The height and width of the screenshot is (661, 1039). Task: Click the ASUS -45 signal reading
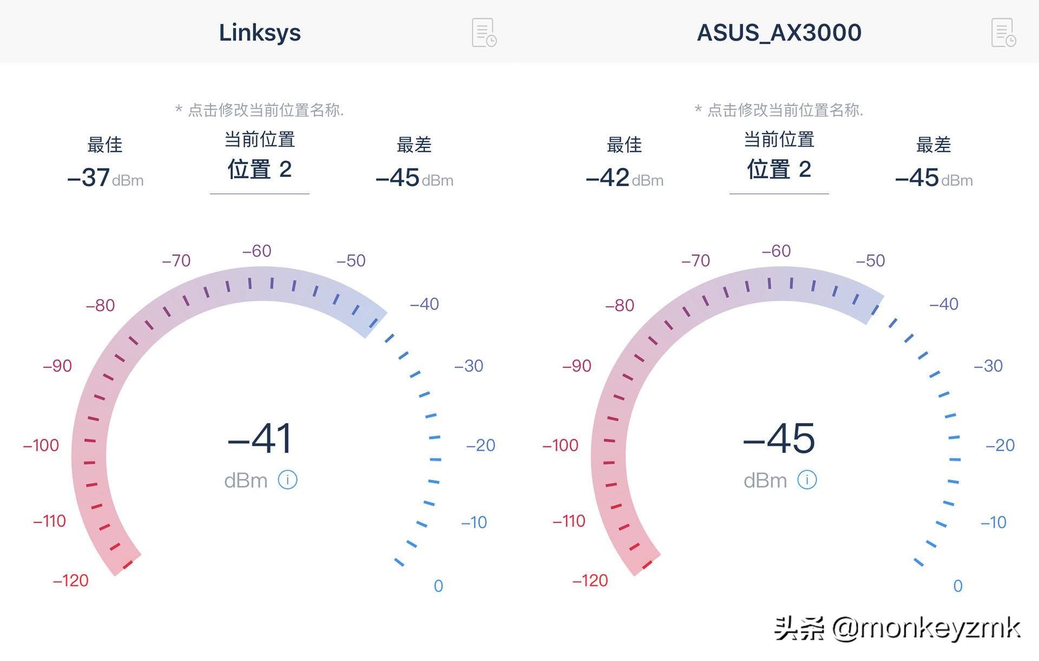click(779, 438)
